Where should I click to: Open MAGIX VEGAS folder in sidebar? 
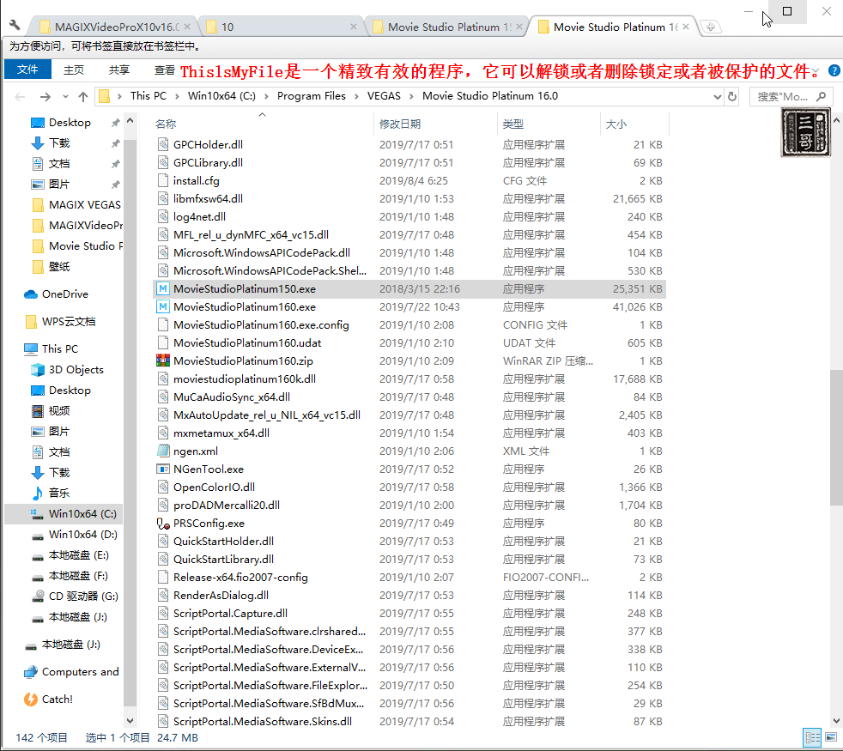[x=84, y=205]
